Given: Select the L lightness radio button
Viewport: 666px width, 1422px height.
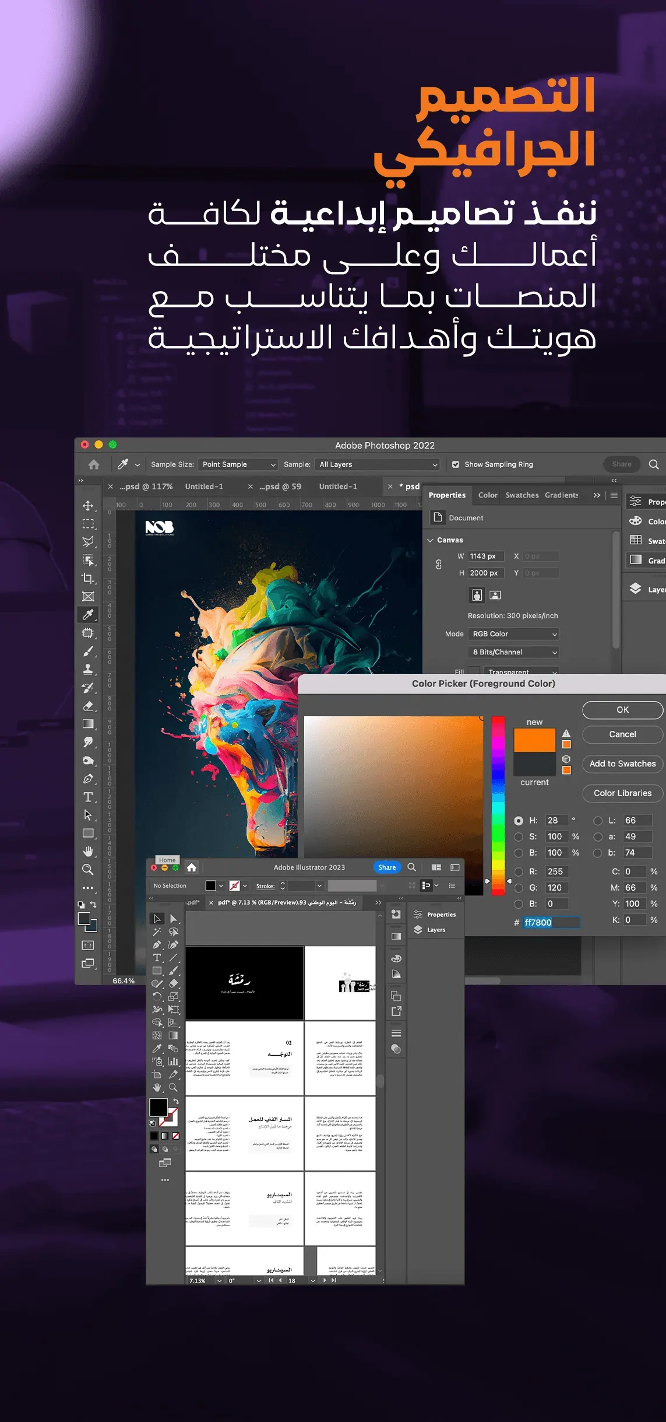Looking at the screenshot, I should point(598,820).
